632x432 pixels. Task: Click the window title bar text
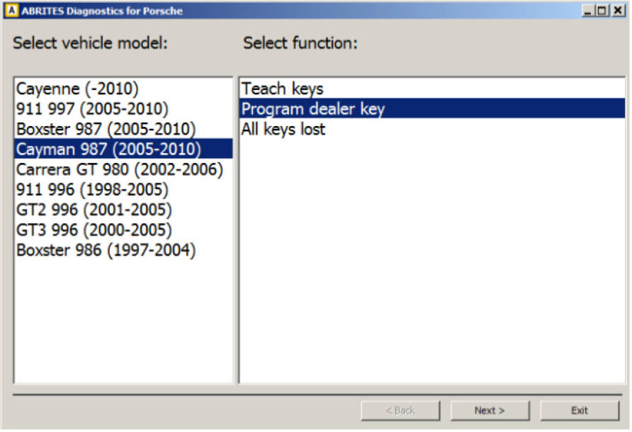101,11
